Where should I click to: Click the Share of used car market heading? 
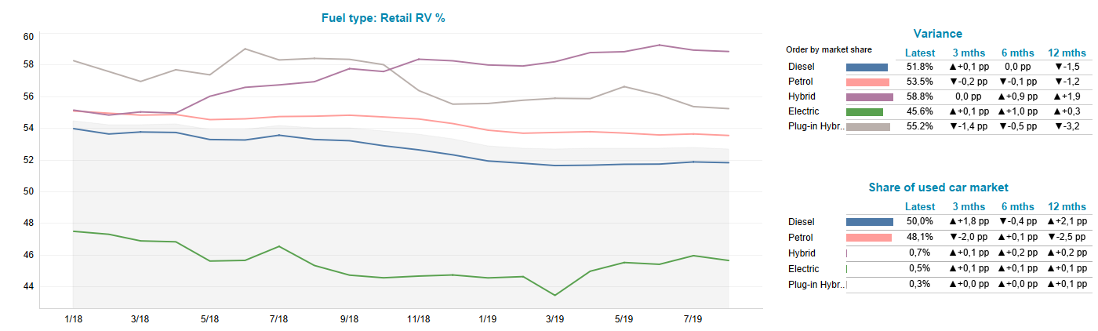coord(938,187)
